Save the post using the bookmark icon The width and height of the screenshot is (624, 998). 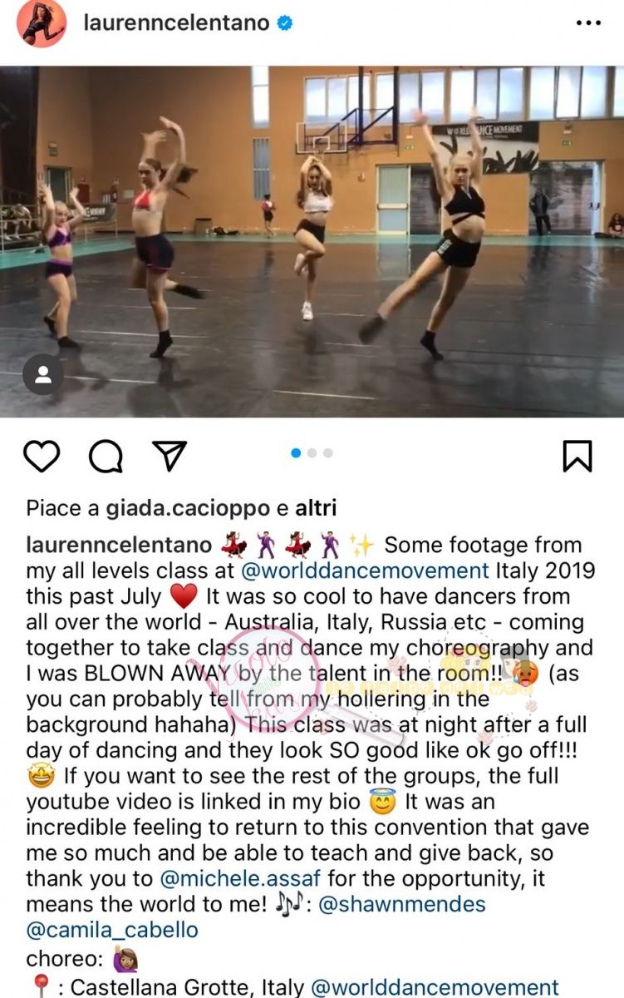click(577, 456)
